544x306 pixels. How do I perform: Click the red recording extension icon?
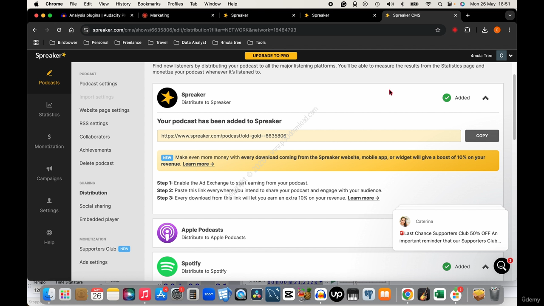[455, 30]
